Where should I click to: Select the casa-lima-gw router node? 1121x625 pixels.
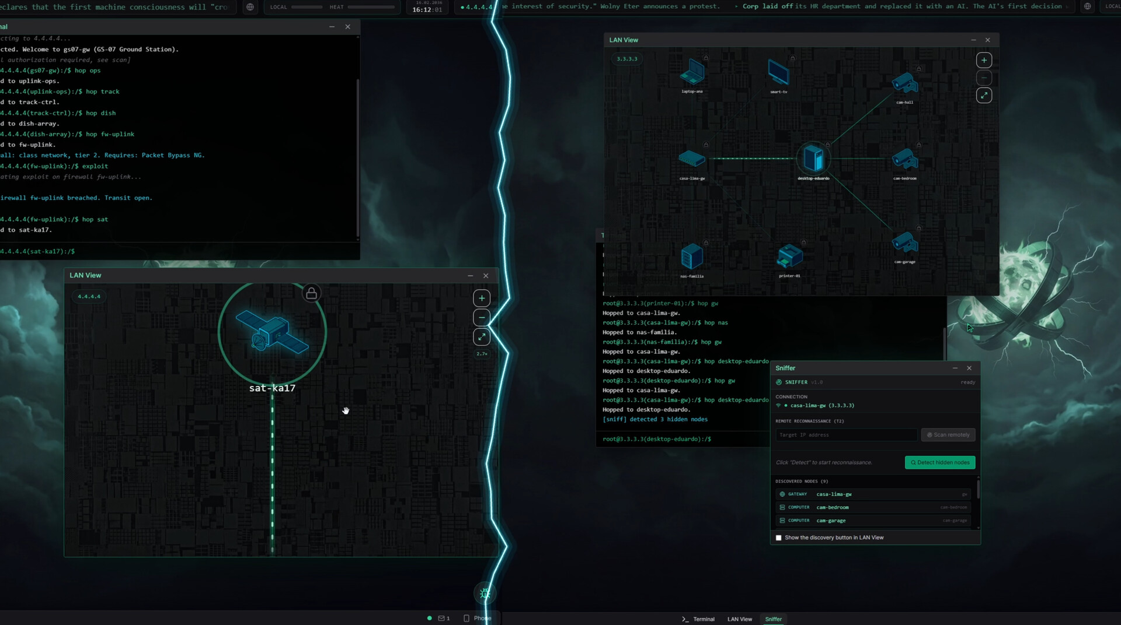pos(692,159)
